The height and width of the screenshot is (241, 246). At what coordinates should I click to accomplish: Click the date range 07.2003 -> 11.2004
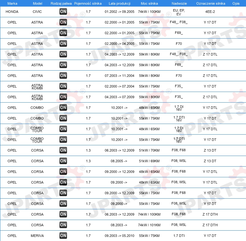(120, 76)
